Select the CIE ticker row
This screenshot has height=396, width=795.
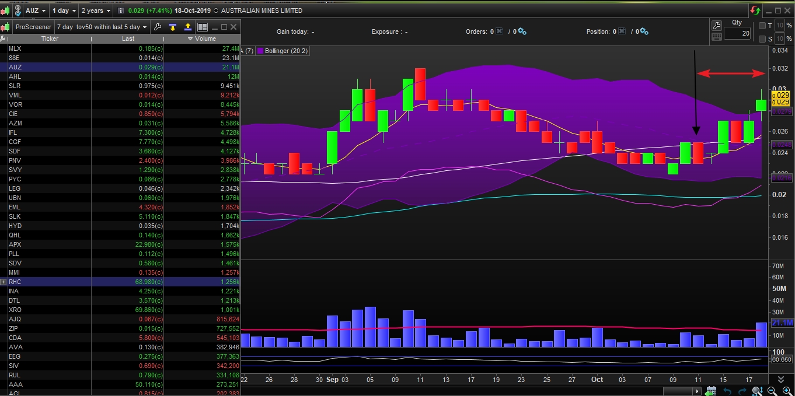pyautogui.click(x=120, y=114)
